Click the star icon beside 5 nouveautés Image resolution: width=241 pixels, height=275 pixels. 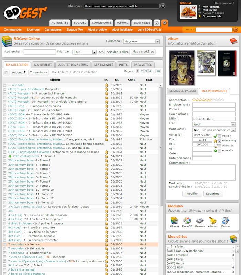(200, 16)
